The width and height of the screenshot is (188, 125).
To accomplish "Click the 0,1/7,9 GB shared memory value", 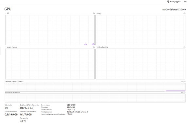I will (x=26, y=115).
